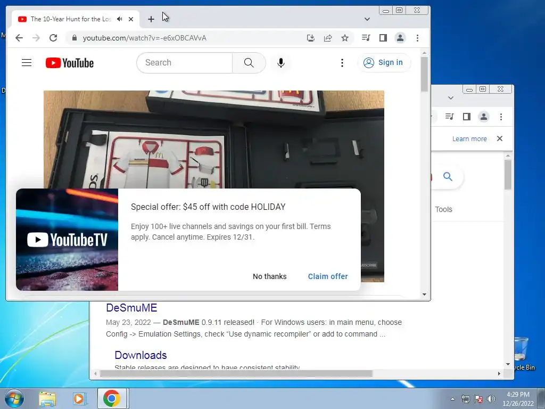Click vertical scrollbar in background Chrome window
Viewport: 545px width, 409px height.
pos(508,174)
